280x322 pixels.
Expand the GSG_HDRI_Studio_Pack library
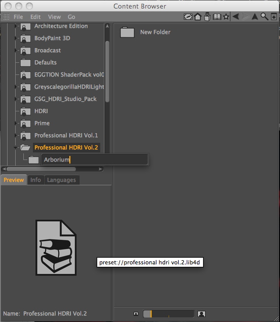[x=15, y=99]
